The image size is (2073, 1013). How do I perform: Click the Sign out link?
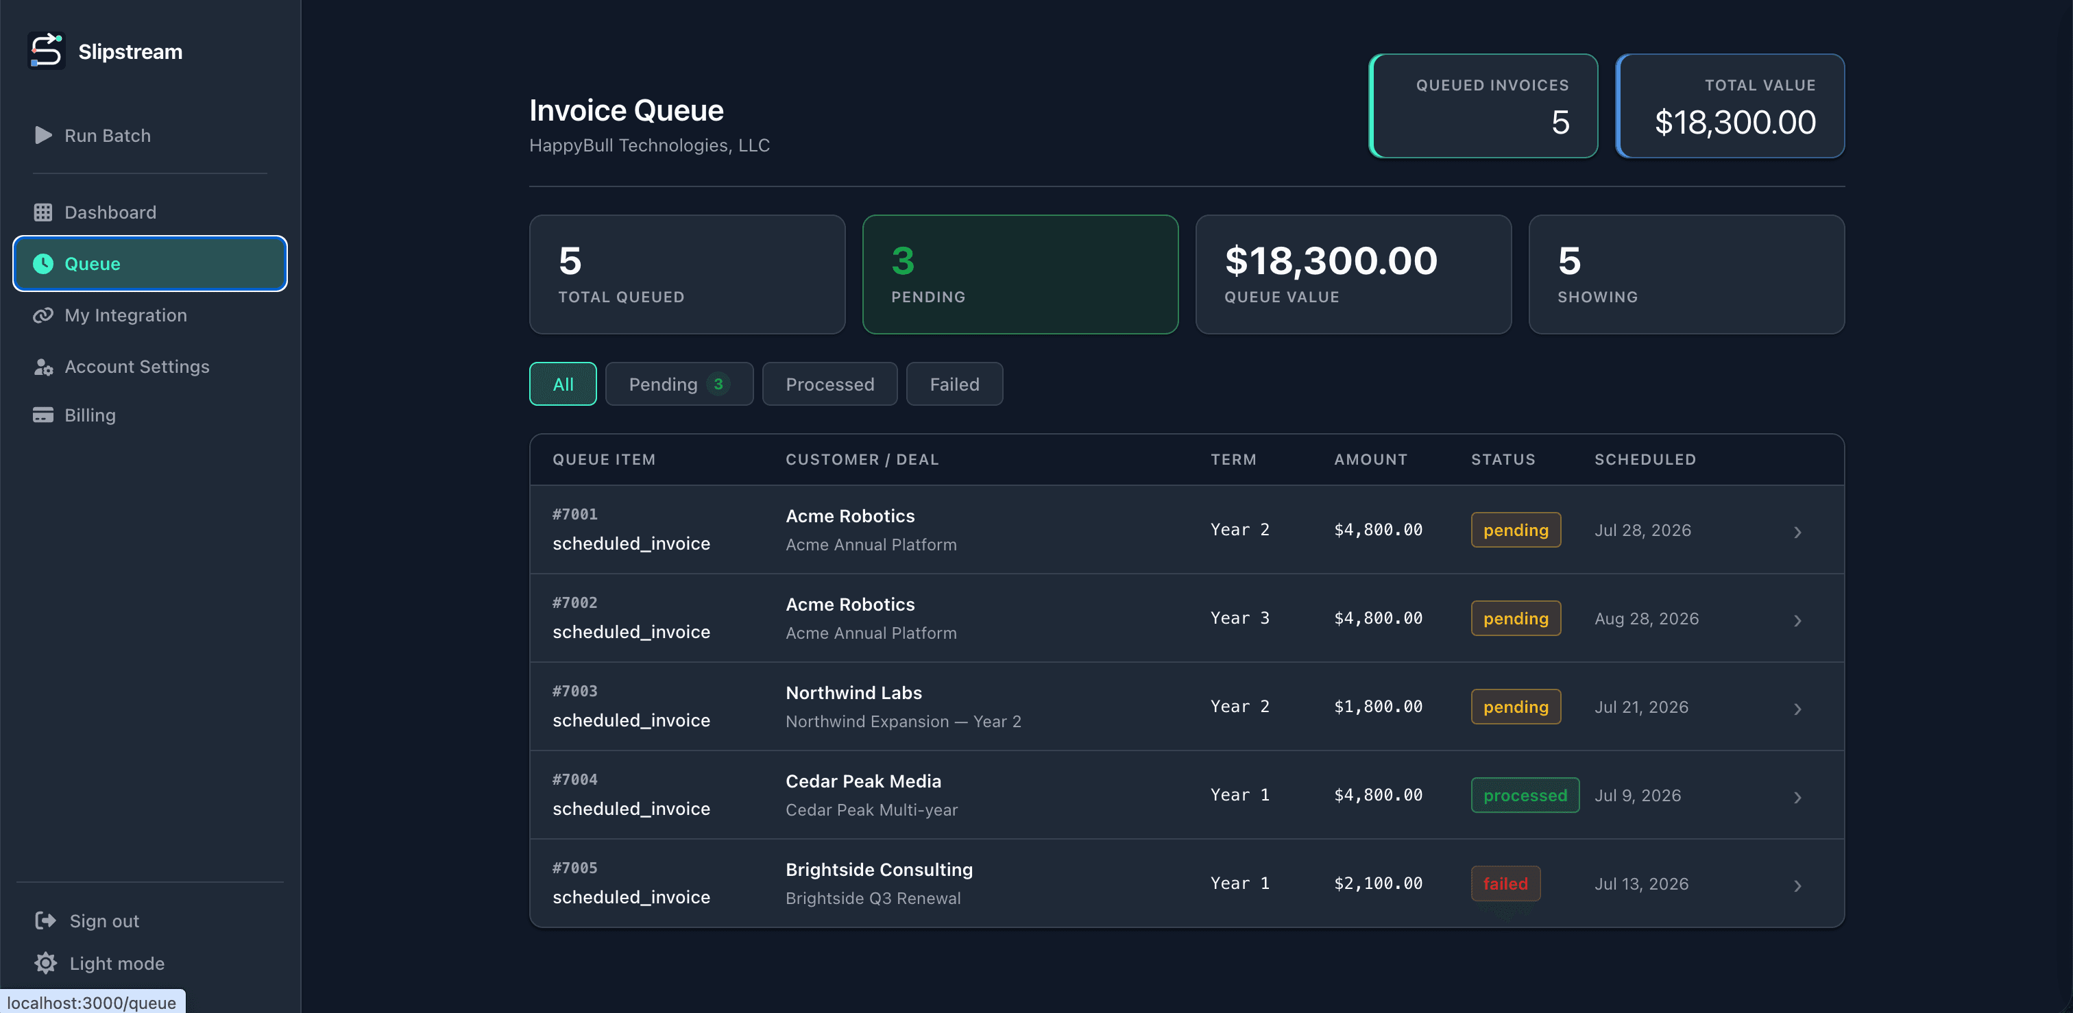[x=87, y=920]
